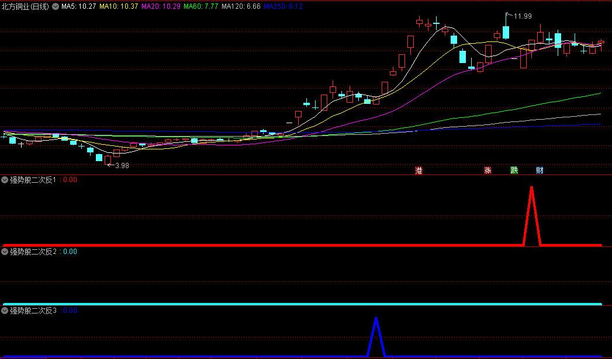This screenshot has width=612, height=359.
Task: Expand 强势股二次反2 indicator menu arrow
Action: [x=5, y=252]
